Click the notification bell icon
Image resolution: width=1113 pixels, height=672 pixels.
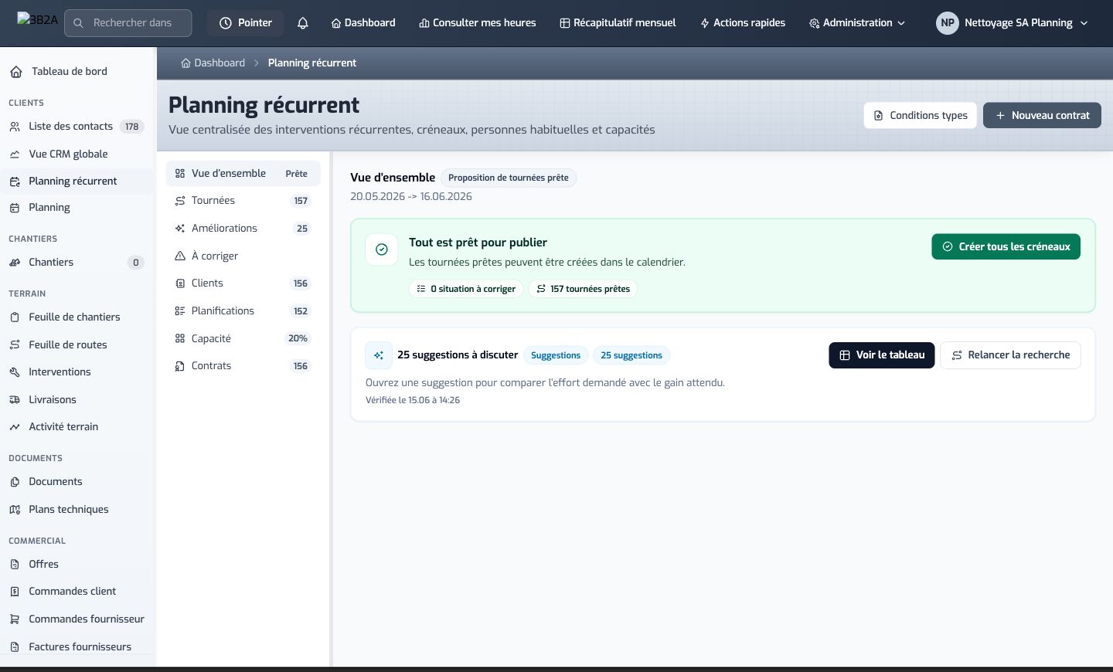coord(303,23)
